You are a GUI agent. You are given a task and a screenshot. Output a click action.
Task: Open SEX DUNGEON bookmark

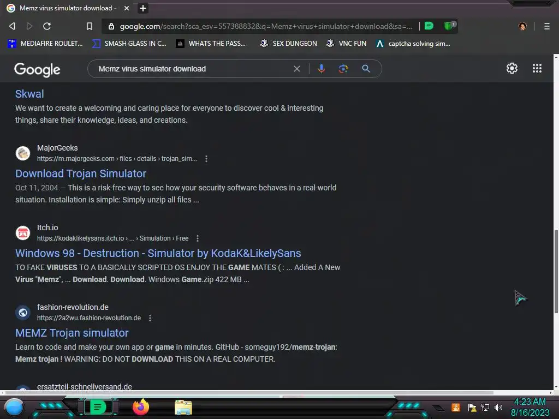(x=288, y=44)
